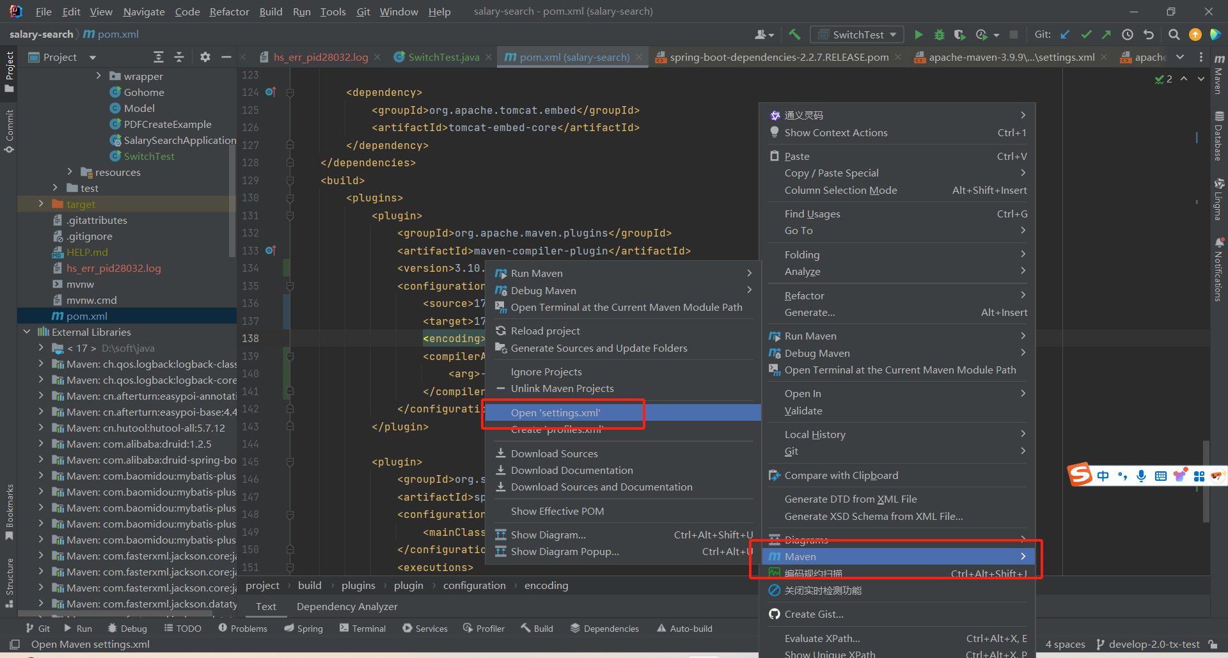This screenshot has width=1228, height=658.
Task: Open Structure sidebar panel
Action: [x=9, y=583]
